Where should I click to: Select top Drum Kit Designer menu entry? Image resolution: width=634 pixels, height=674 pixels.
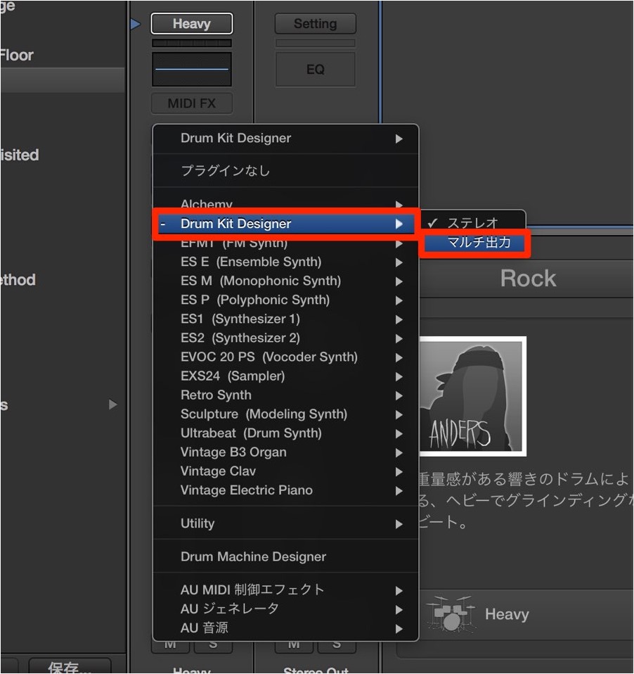285,139
